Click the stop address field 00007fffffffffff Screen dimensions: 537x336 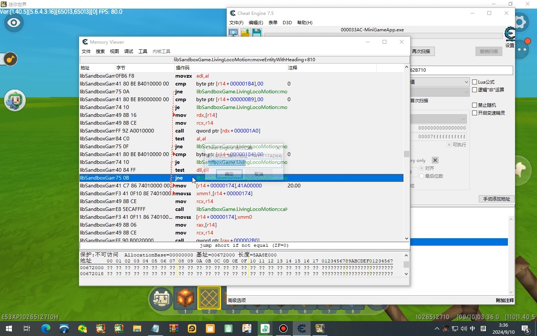pyautogui.click(x=439, y=137)
